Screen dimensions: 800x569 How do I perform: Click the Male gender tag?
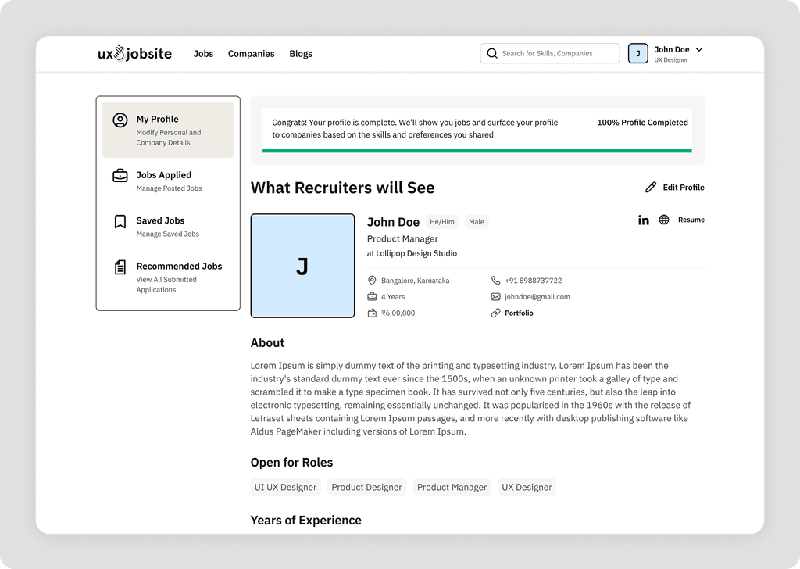click(x=477, y=221)
